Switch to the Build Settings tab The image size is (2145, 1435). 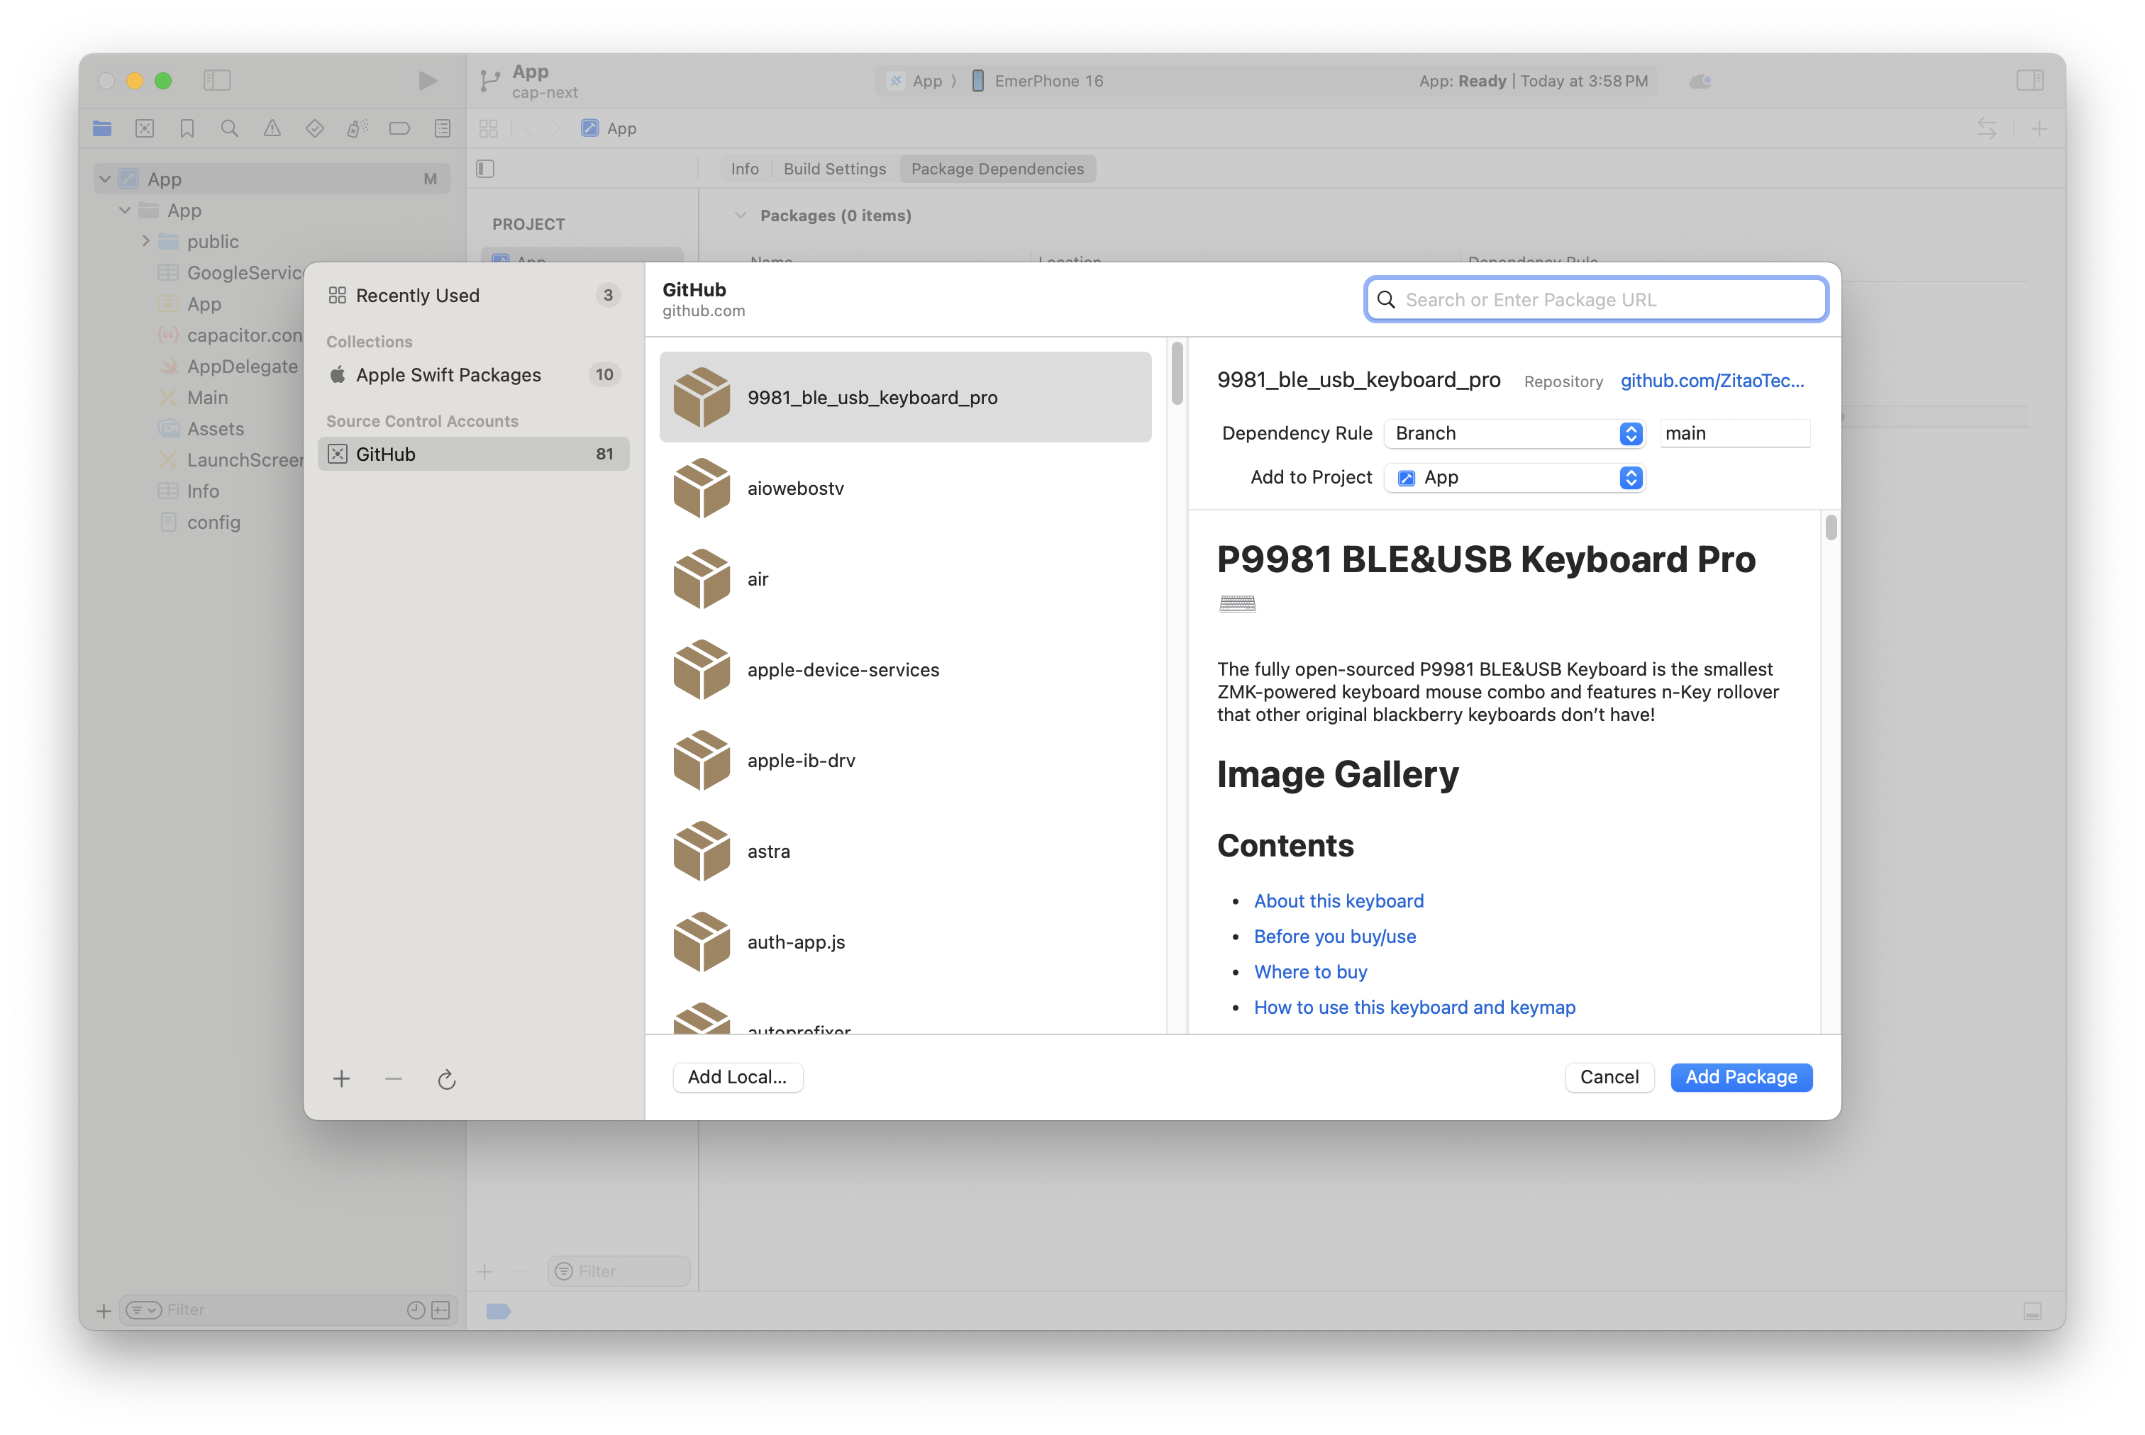834,169
